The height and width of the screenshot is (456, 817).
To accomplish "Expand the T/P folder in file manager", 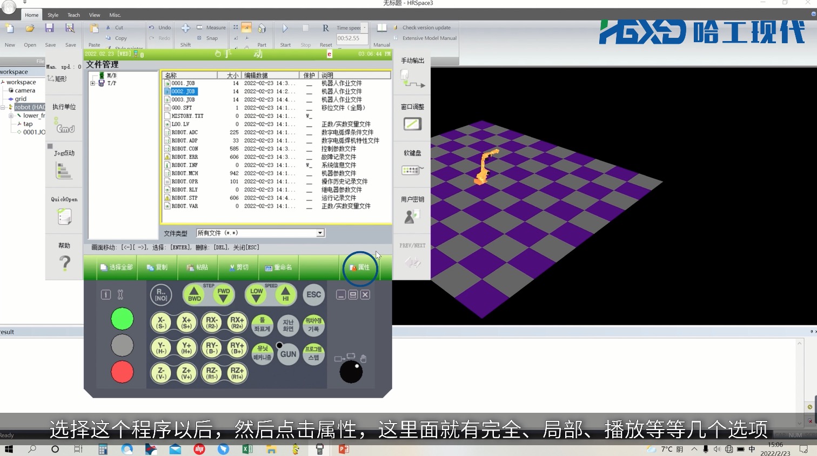I will pos(92,83).
